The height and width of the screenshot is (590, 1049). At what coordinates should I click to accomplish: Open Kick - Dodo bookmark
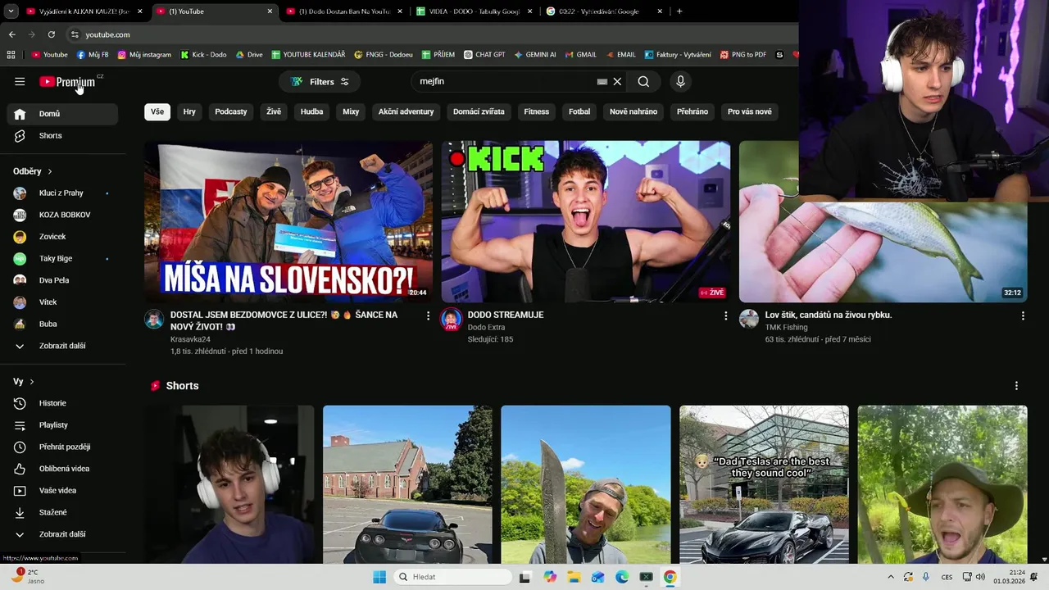(203, 55)
